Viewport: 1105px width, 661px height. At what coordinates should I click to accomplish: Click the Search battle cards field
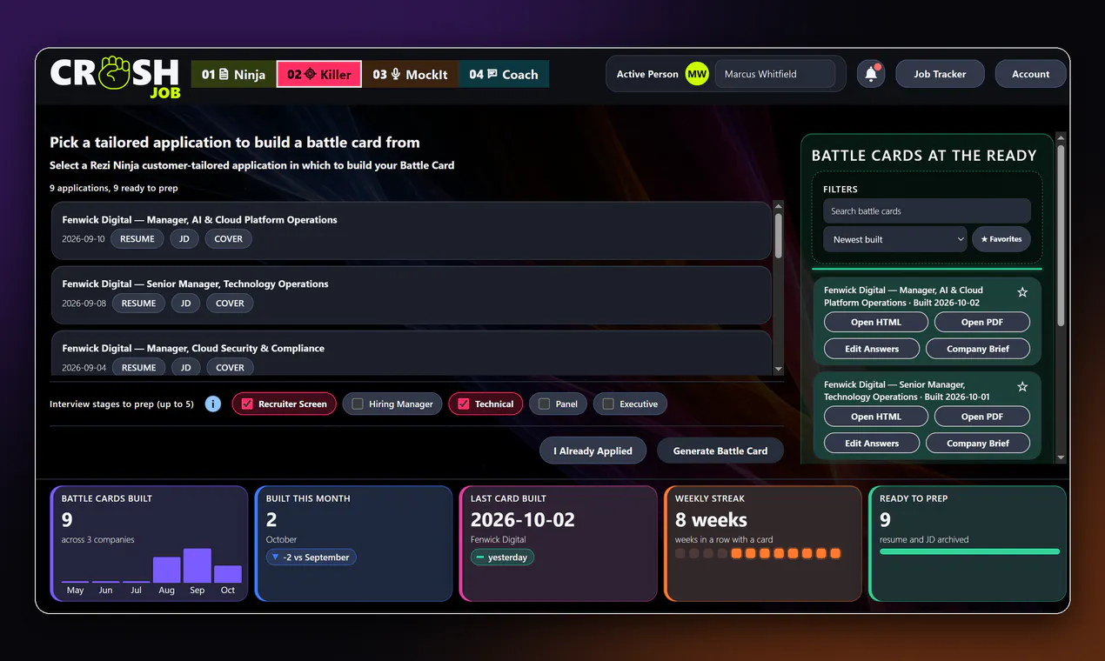click(x=927, y=210)
